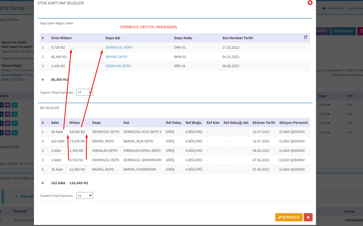
Task: Click the sort icon in depot list header
Action: 306,37
